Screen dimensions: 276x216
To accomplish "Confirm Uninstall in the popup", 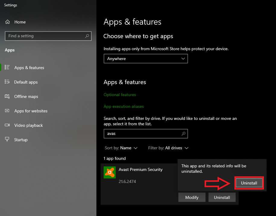I will click(x=249, y=183).
